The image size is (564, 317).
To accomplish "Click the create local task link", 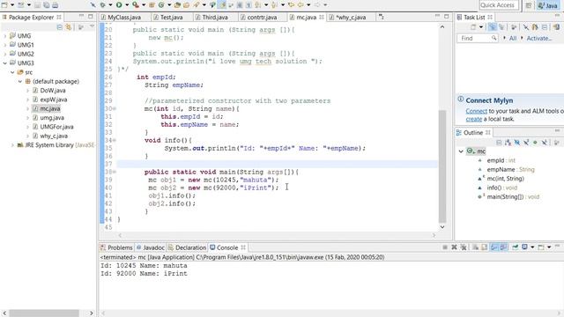I will (474, 119).
